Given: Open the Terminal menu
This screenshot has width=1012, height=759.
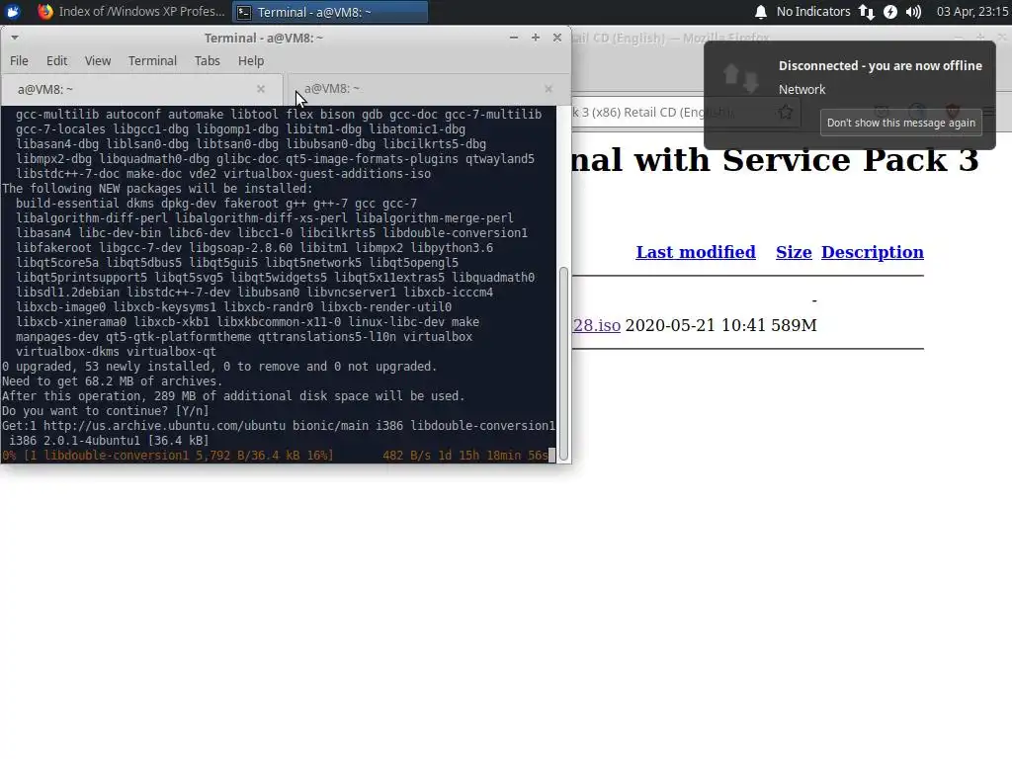Looking at the screenshot, I should (x=152, y=60).
